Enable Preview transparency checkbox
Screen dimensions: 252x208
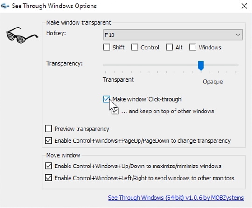(49, 129)
